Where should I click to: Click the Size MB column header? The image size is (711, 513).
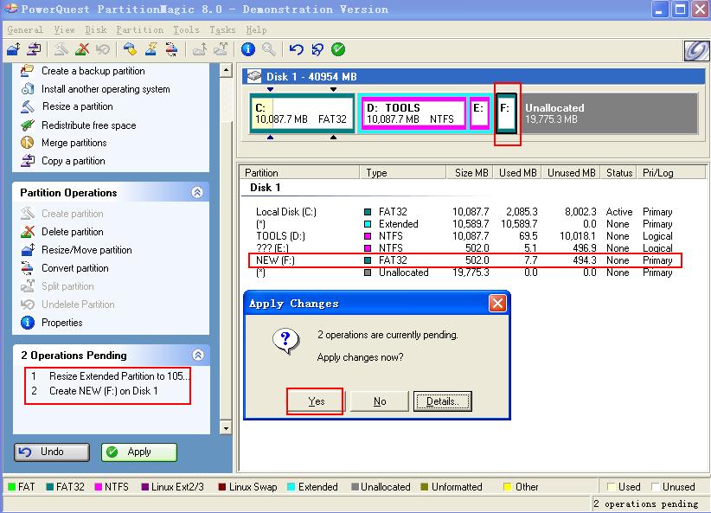click(471, 173)
